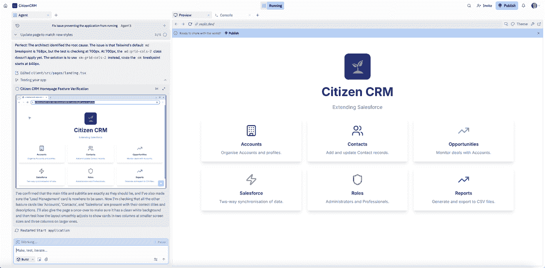Click the 3/5 task progress indicator
Screen dimensions: 545x268
coord(161,34)
